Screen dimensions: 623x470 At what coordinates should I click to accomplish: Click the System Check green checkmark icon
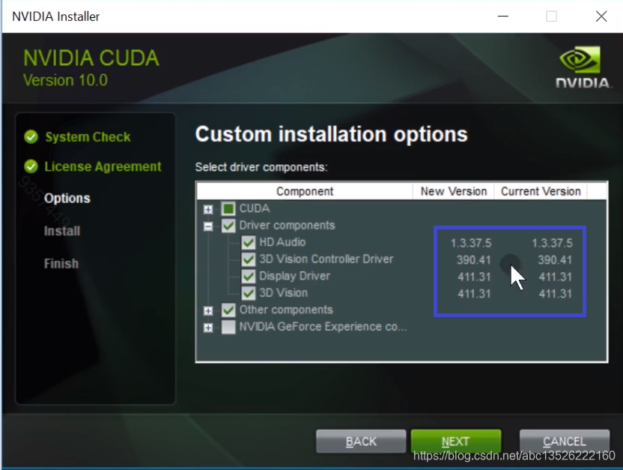(31, 137)
